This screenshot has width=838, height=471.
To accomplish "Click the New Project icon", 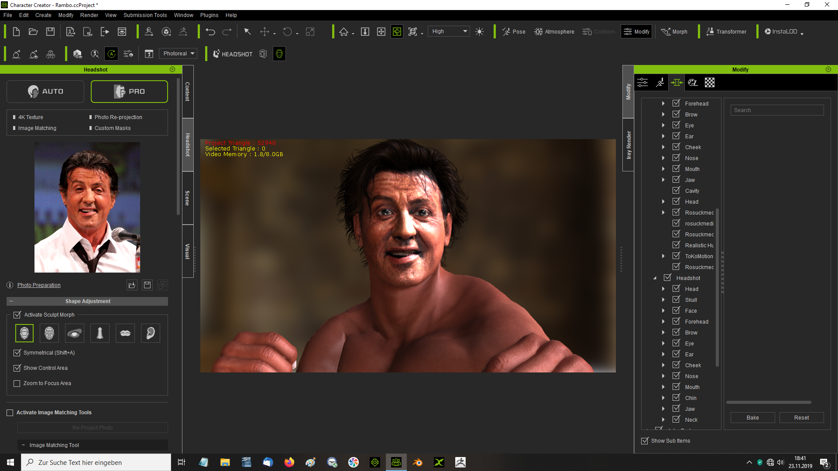I will (16, 31).
